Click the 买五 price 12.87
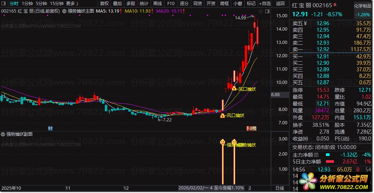The width and height of the screenshot is (374, 193). pos(323,82)
